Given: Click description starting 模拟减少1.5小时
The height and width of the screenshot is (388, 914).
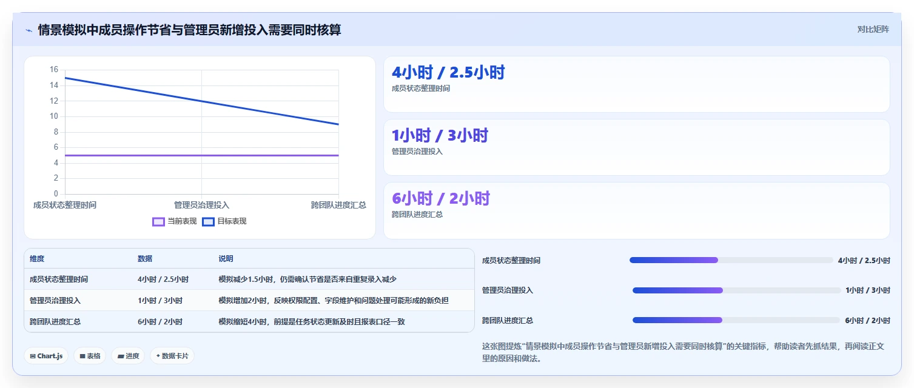Looking at the screenshot, I should 307,279.
